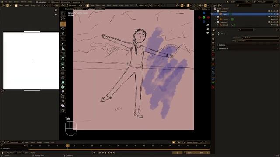Select the 3D Cursor tool
Image resolution: width=280 pixels, height=157 pixels.
(63, 19)
